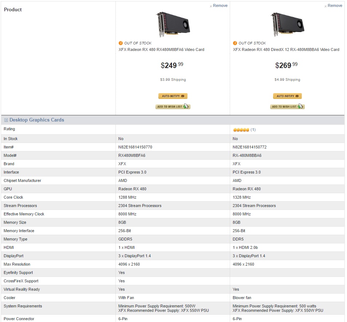Viewport: 347px width, 322px height.
Task: Open the XFX Radeon RX480M8BFA6 product title link
Action: coord(161,50)
